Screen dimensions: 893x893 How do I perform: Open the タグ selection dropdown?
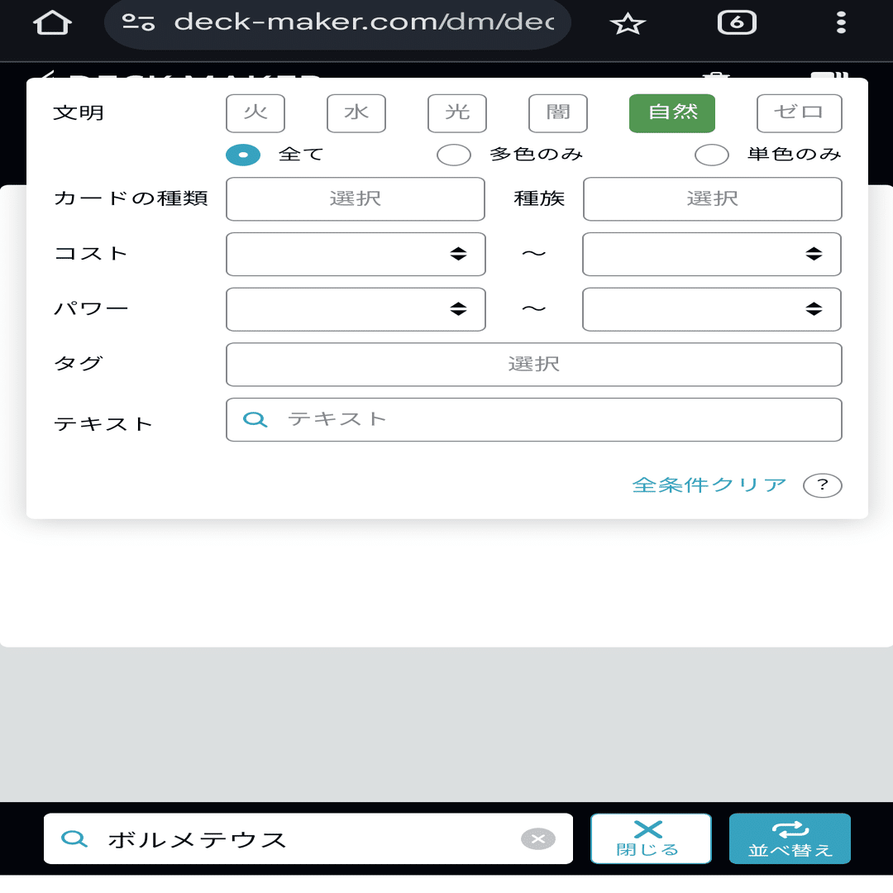533,364
